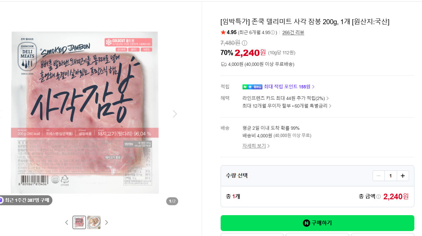Expand 라인프렌즈 카드 추가 적립 benefit
The image size is (422, 236).
pos(286,98)
